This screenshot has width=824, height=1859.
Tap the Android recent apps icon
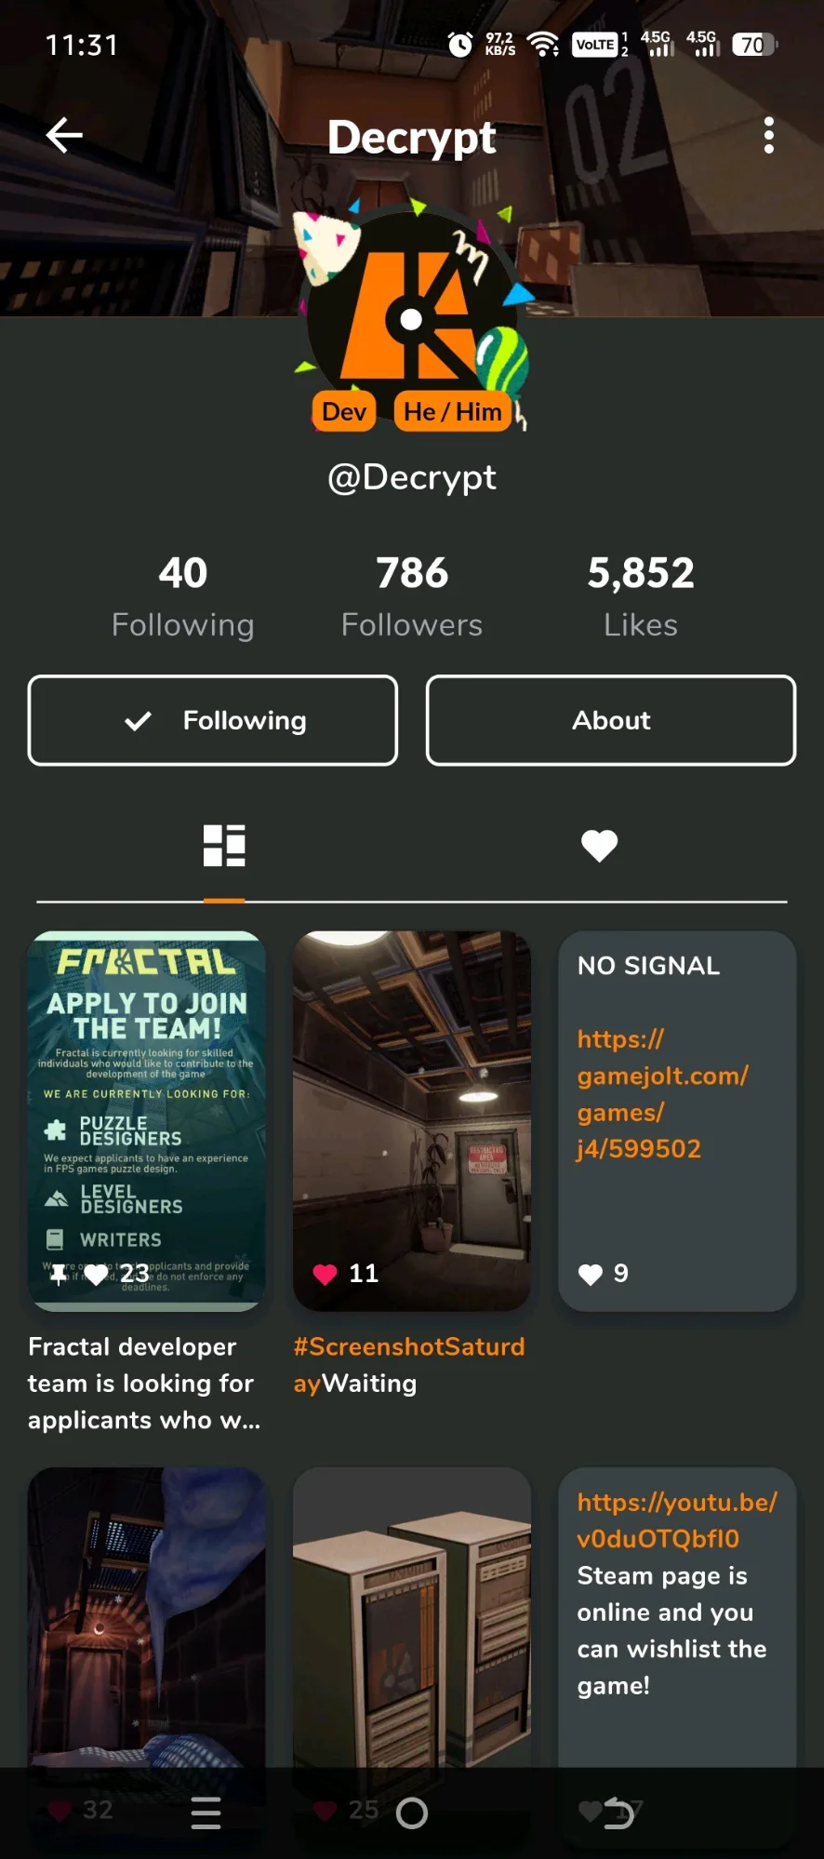coord(206,1812)
